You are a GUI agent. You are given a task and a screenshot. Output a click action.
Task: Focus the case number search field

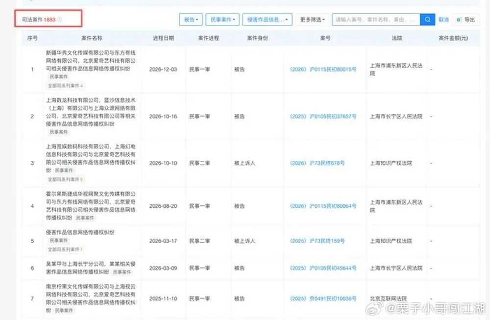click(376, 20)
